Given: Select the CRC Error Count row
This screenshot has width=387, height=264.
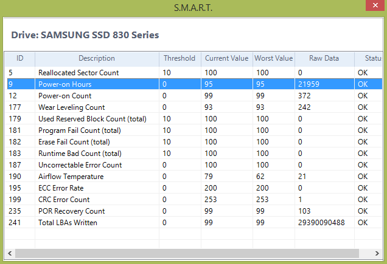Looking at the screenshot, I should pos(193,200).
